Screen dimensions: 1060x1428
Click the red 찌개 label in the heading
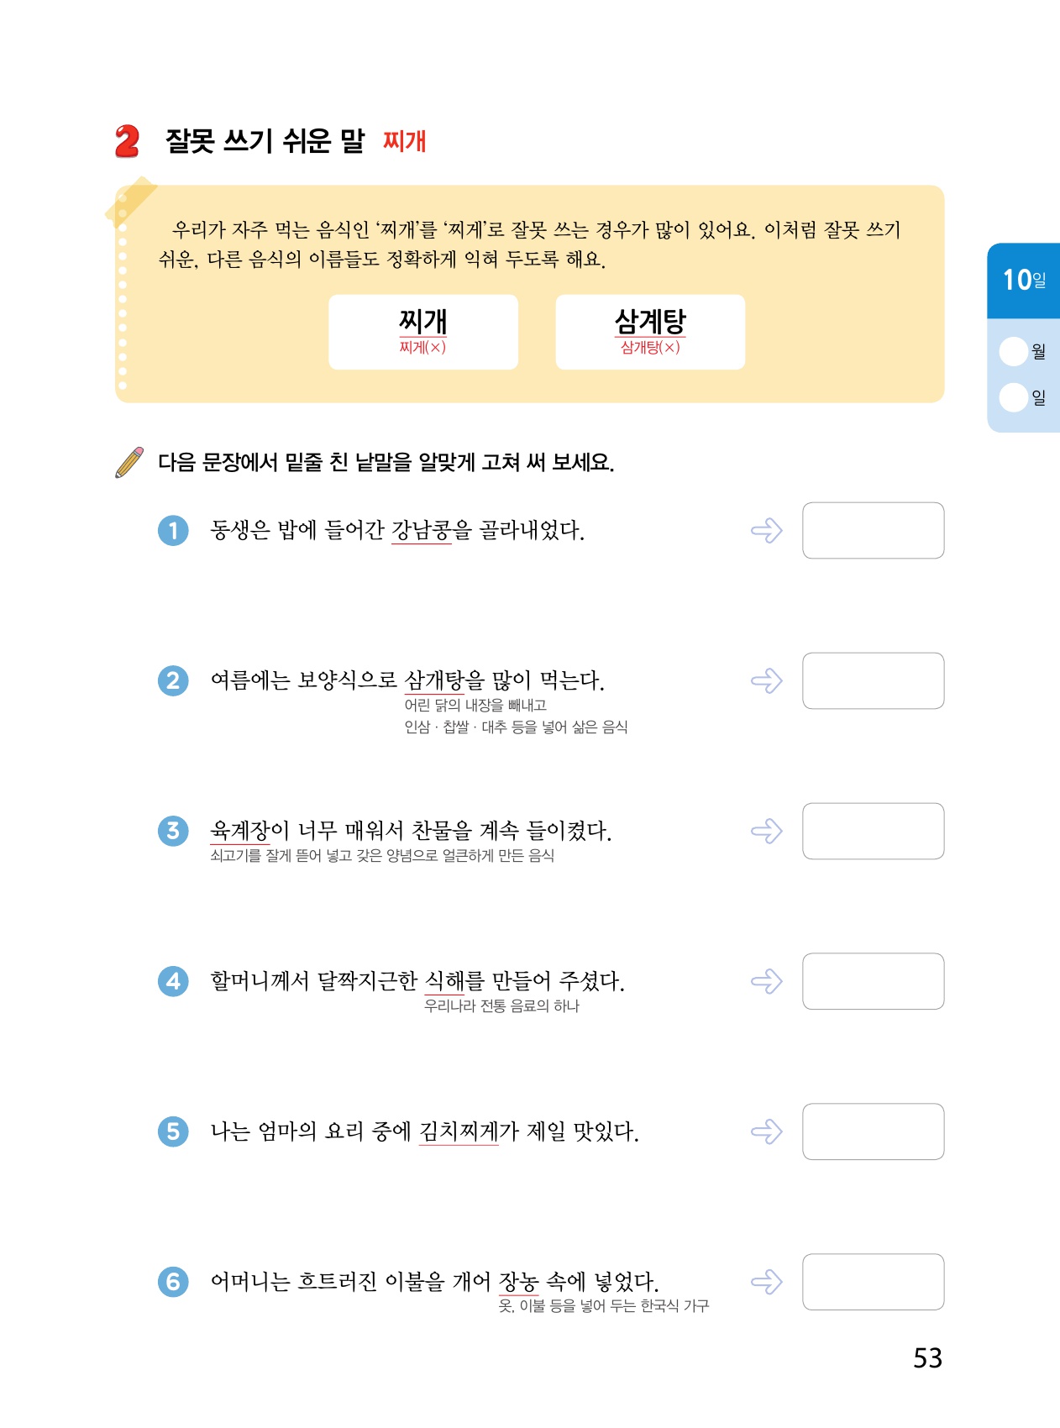point(404,141)
